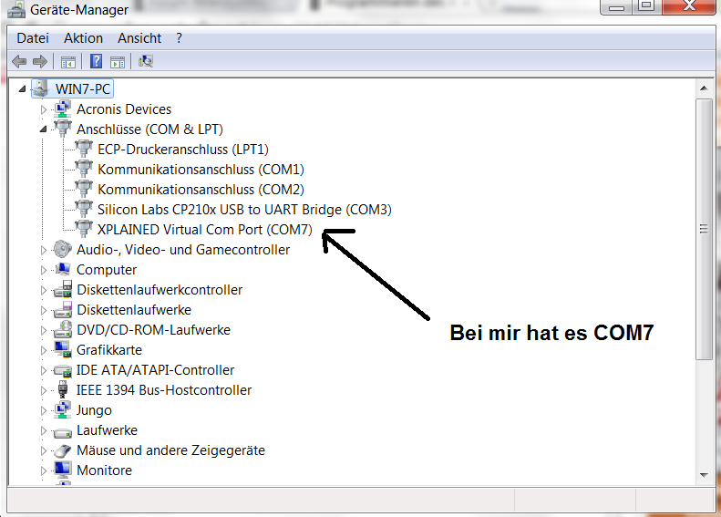721x517 pixels.
Task: Click the Diskettenlaufwerke floppy icon
Action: (63, 309)
